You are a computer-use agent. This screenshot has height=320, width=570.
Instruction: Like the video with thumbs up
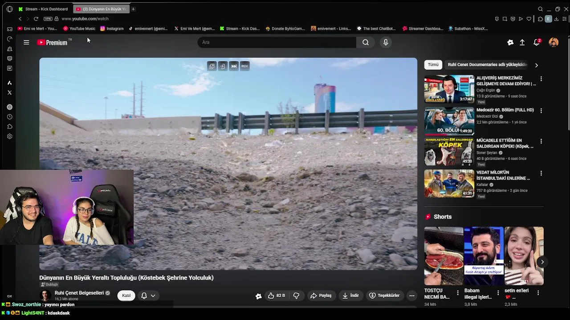click(x=276, y=296)
